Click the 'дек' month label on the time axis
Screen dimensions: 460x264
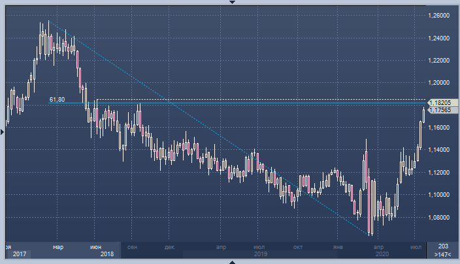170,247
